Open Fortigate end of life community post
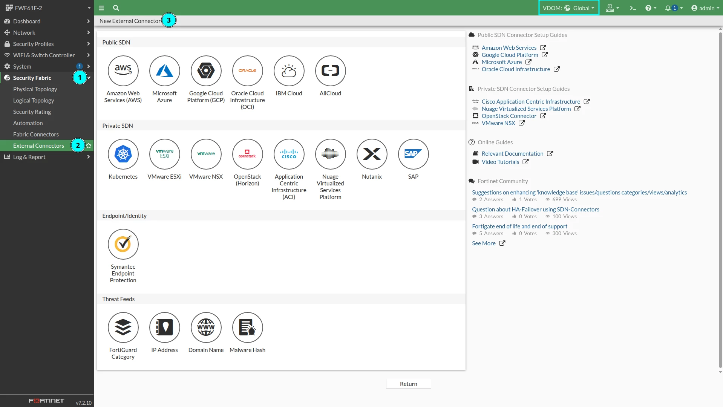723x407 pixels. [x=519, y=226]
